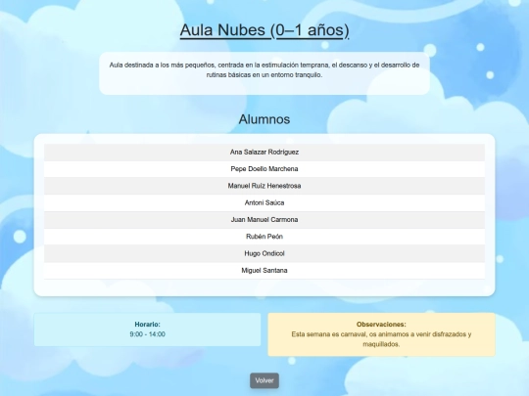The width and height of the screenshot is (529, 396).
Task: Select student Manuel Ruiz Henestrosa
Action: point(264,186)
